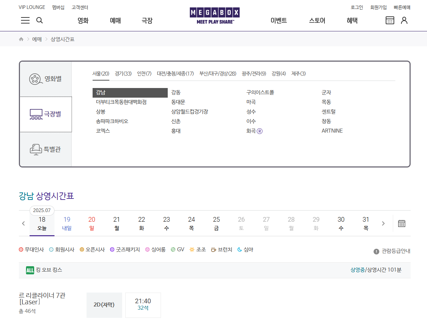Select date 21 월
The height and width of the screenshot is (325, 427).
(x=116, y=223)
